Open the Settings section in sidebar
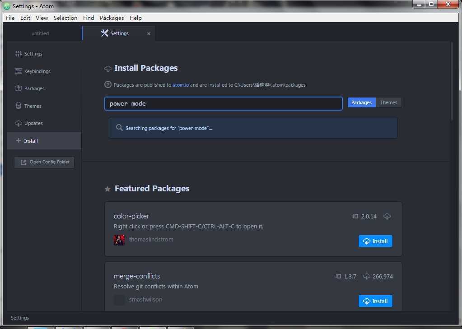This screenshot has width=462, height=329. pos(44,54)
